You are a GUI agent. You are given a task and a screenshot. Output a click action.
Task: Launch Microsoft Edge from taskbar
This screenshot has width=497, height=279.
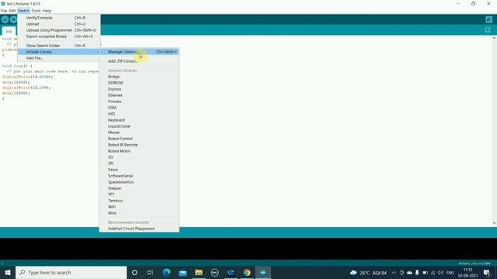[x=166, y=272]
